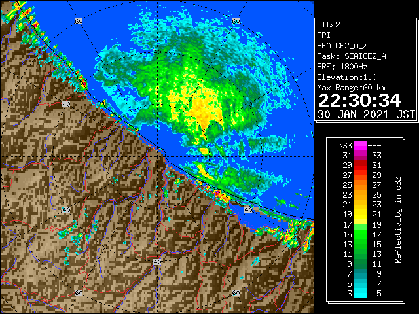Click the orange 25–27 dBZ legend color band
The image size is (419, 314).
tap(360, 184)
